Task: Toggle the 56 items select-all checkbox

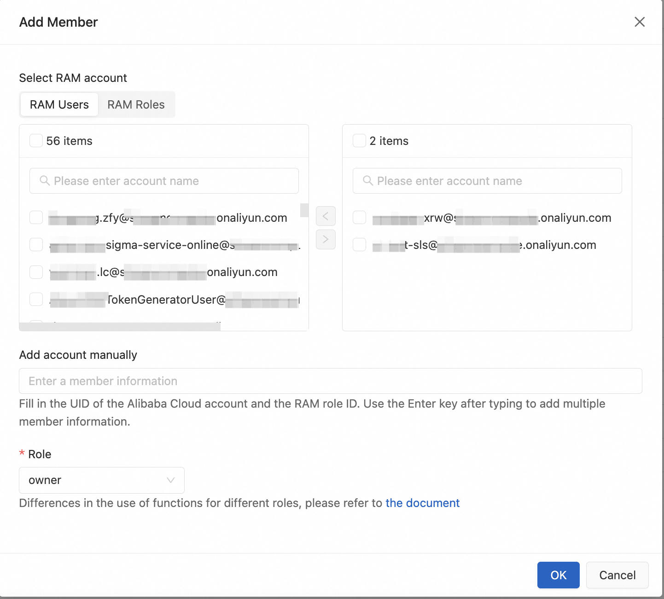Action: click(36, 141)
